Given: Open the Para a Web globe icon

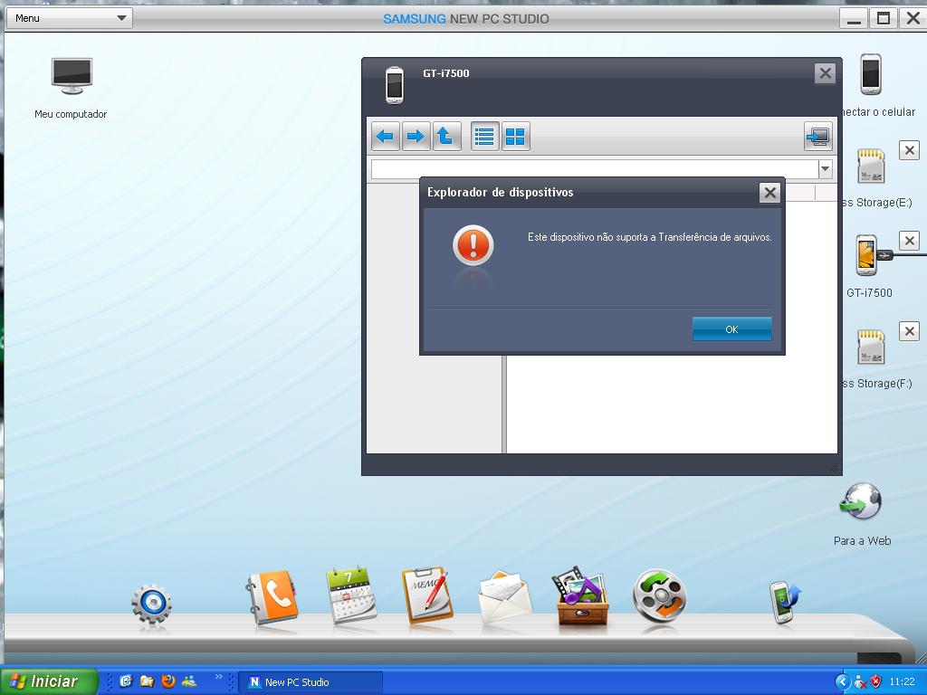Looking at the screenshot, I should coord(861,501).
